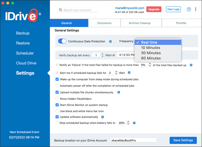Click the search magnifier icon
This screenshot has height=147, width=202.
pyautogui.click(x=60, y=10)
